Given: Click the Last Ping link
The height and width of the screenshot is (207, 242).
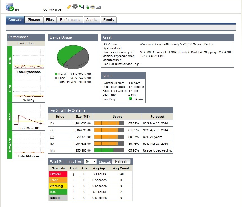Looking at the screenshot, I should coord(109,99).
